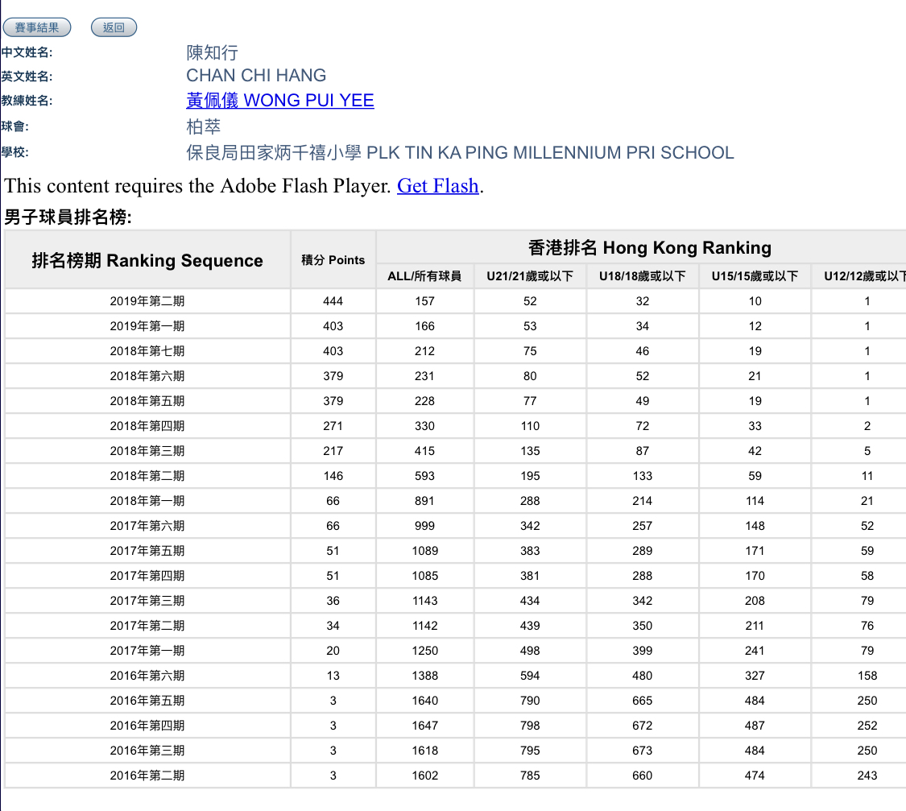
Task: Click ALL ranking 1388 in 2016年第六期 row
Action: (x=424, y=676)
